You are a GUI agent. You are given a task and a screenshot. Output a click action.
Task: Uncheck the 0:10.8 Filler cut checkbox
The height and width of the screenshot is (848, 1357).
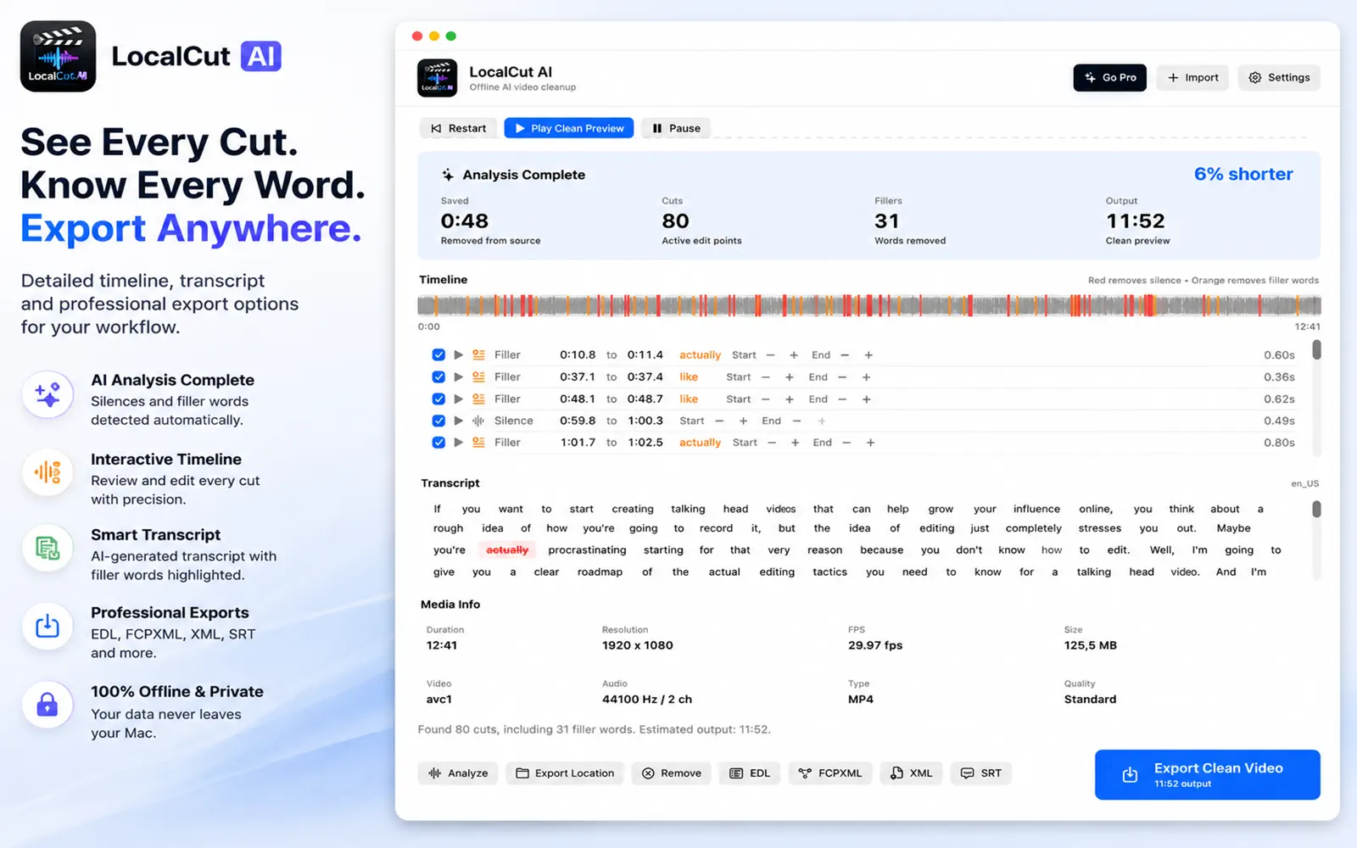pos(438,355)
